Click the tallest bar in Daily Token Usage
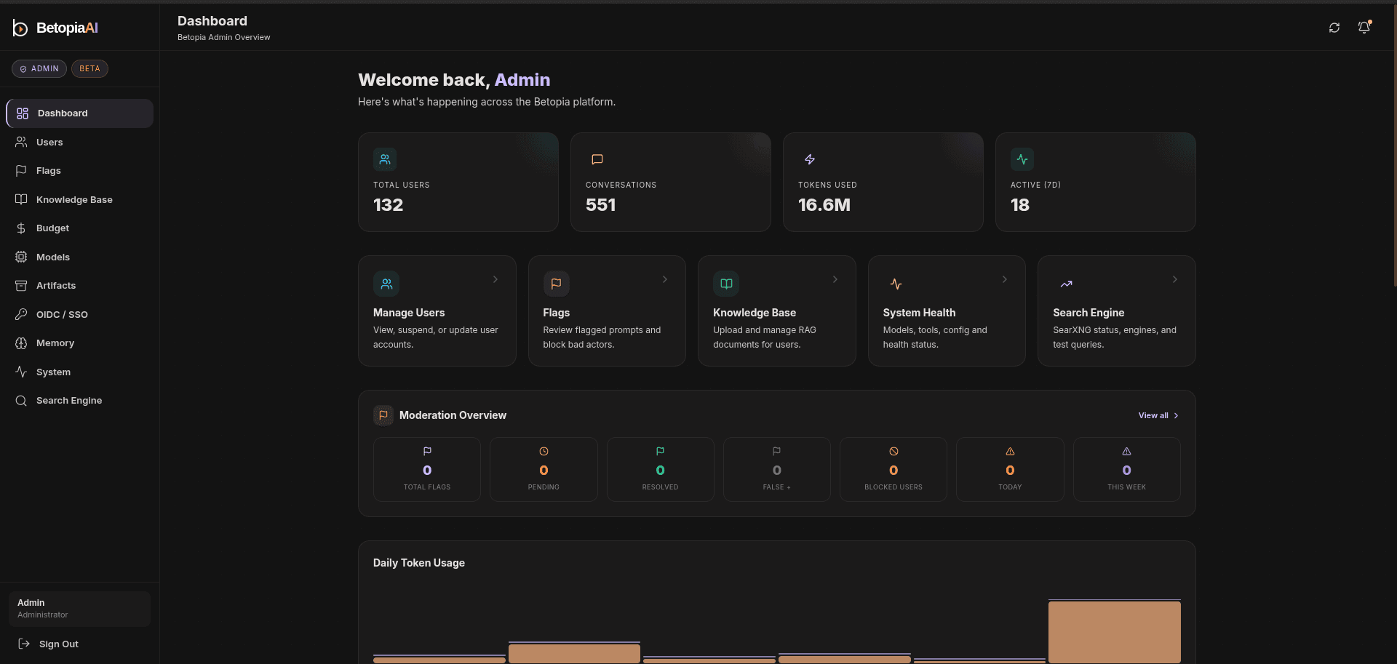1397x664 pixels. click(x=1115, y=631)
